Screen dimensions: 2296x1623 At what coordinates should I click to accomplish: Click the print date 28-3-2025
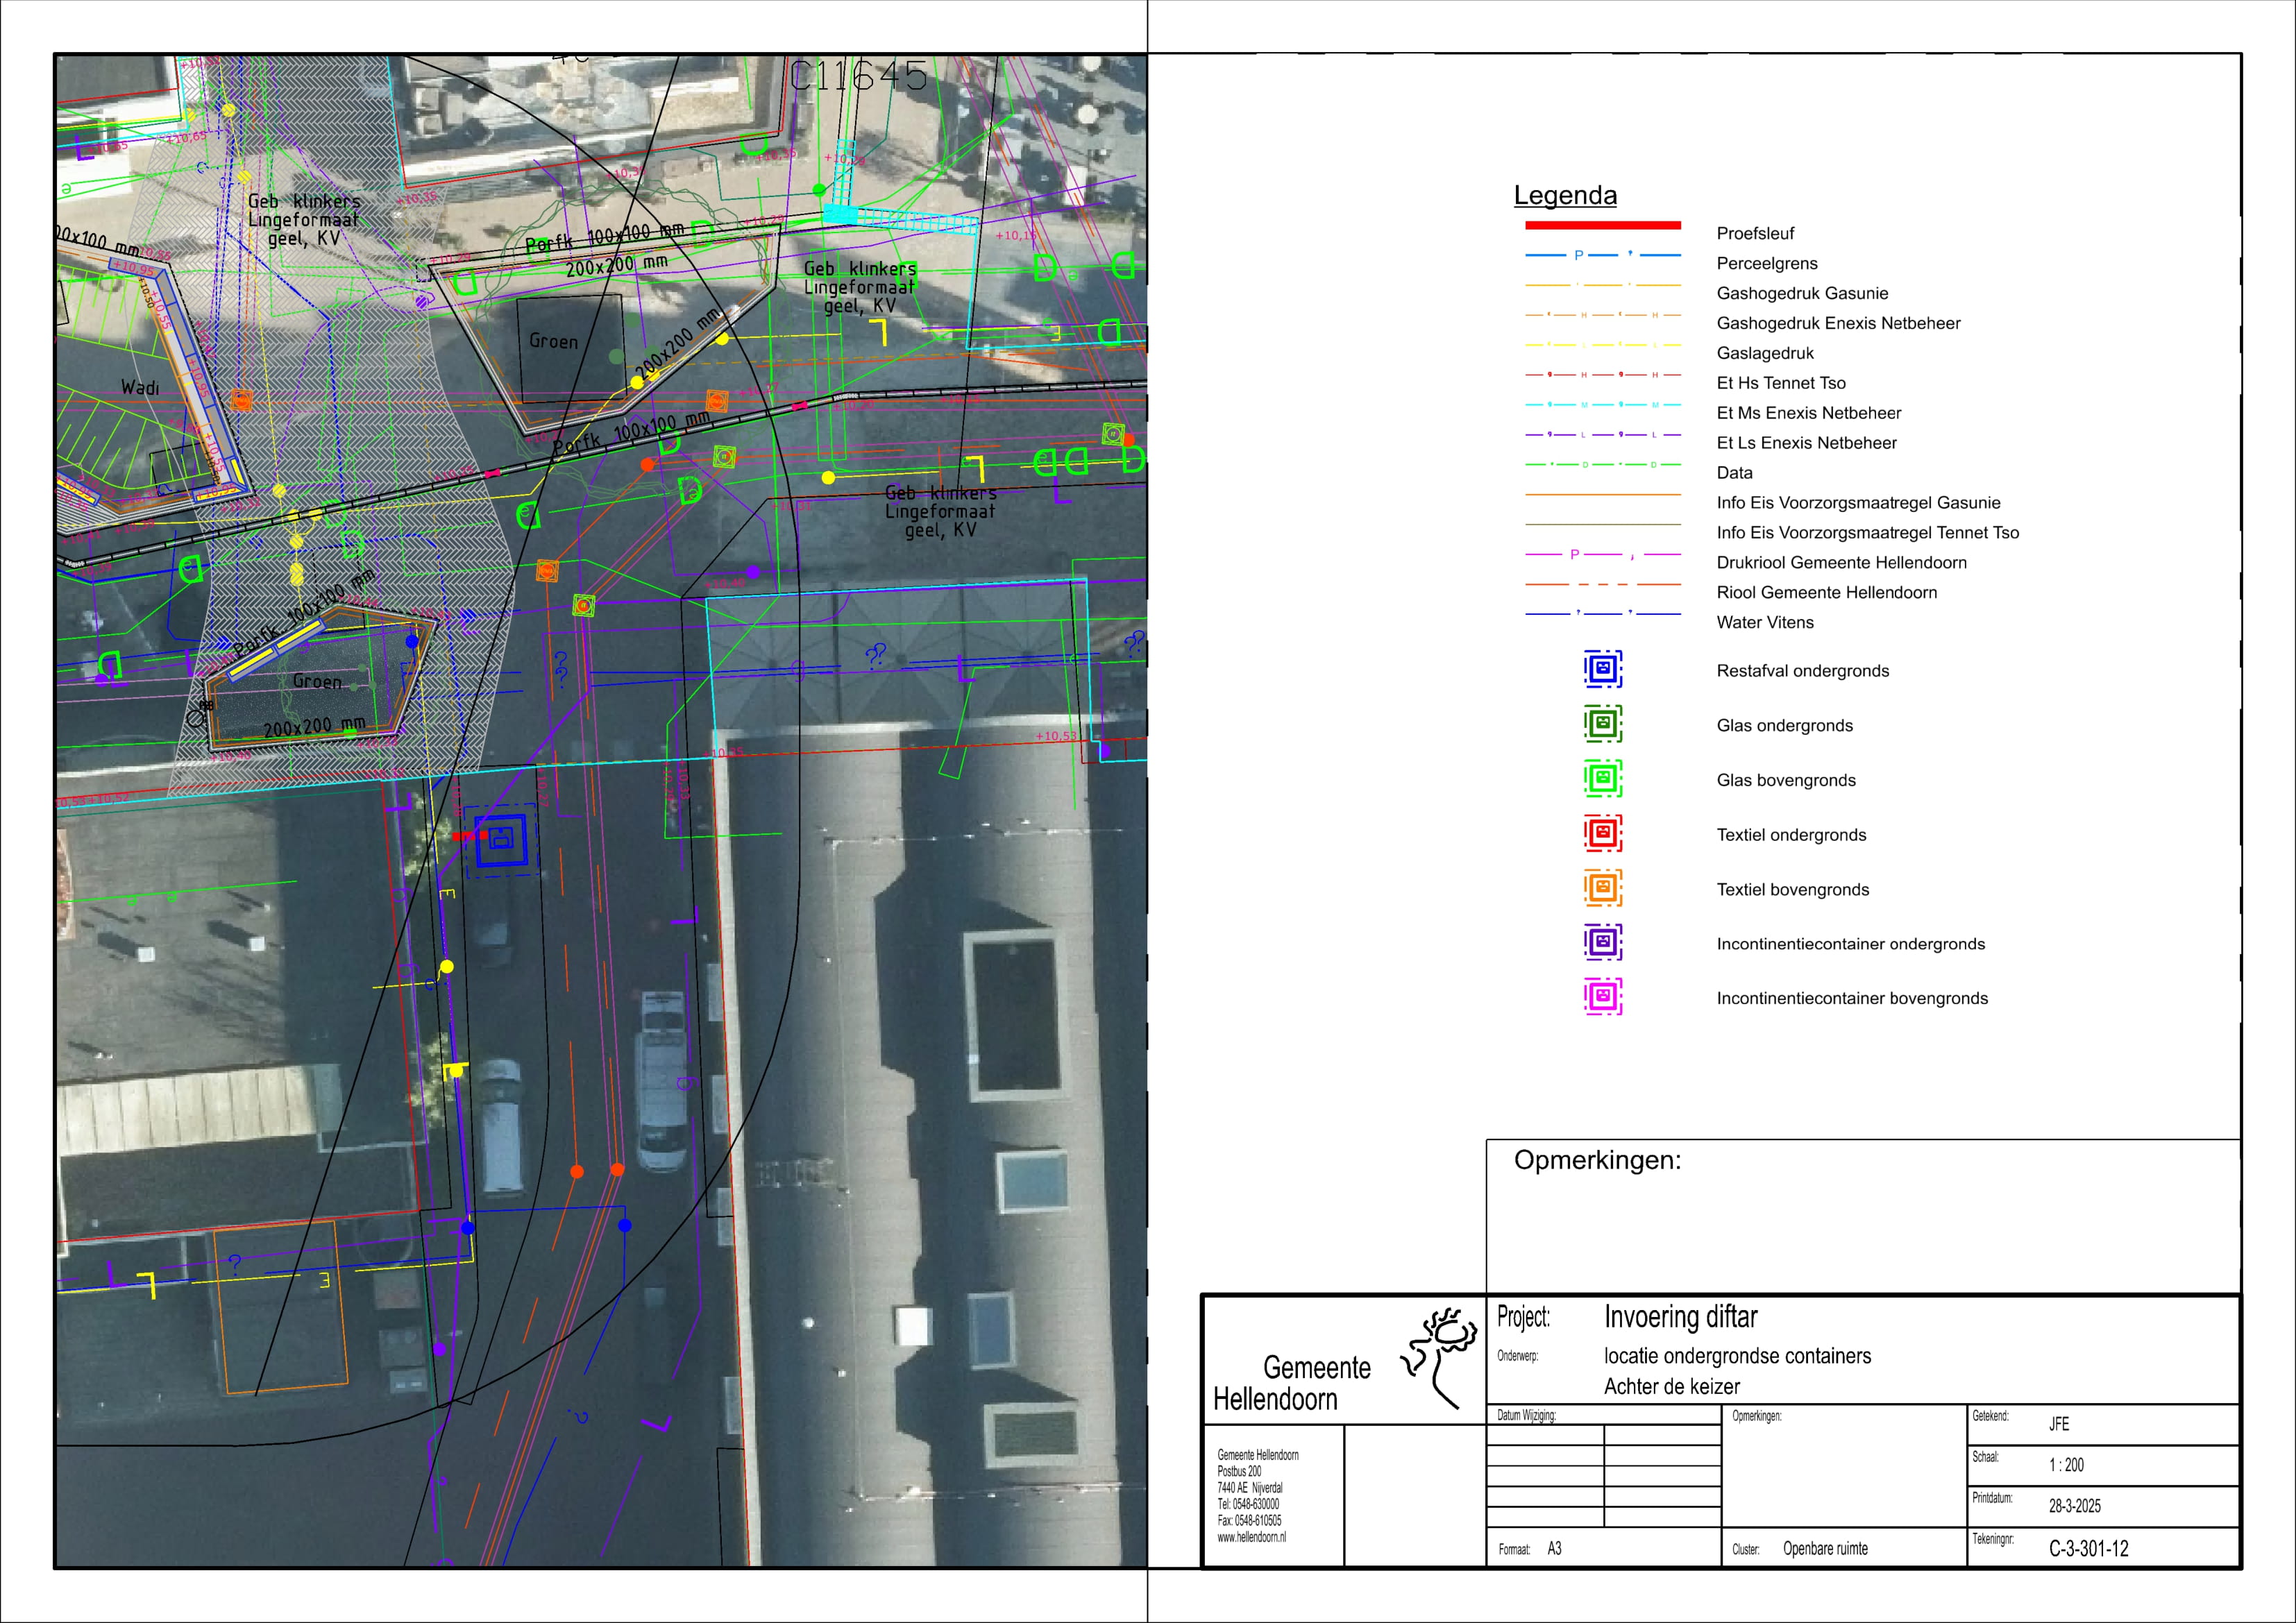(x=2074, y=1506)
